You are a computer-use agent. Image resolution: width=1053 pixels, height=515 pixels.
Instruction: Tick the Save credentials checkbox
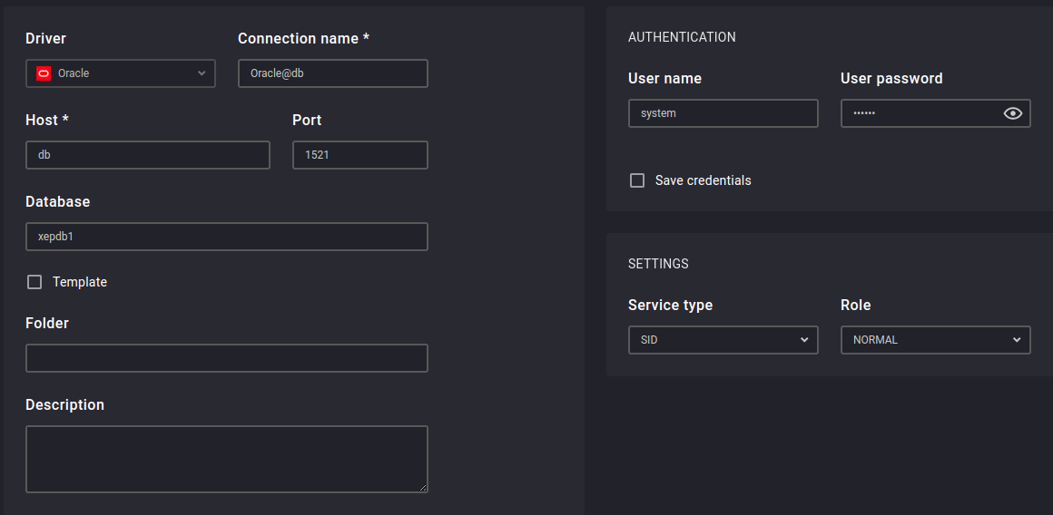tap(637, 180)
